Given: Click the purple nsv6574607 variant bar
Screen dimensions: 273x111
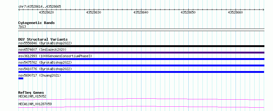Looking at the screenshot, I should pos(141,53).
